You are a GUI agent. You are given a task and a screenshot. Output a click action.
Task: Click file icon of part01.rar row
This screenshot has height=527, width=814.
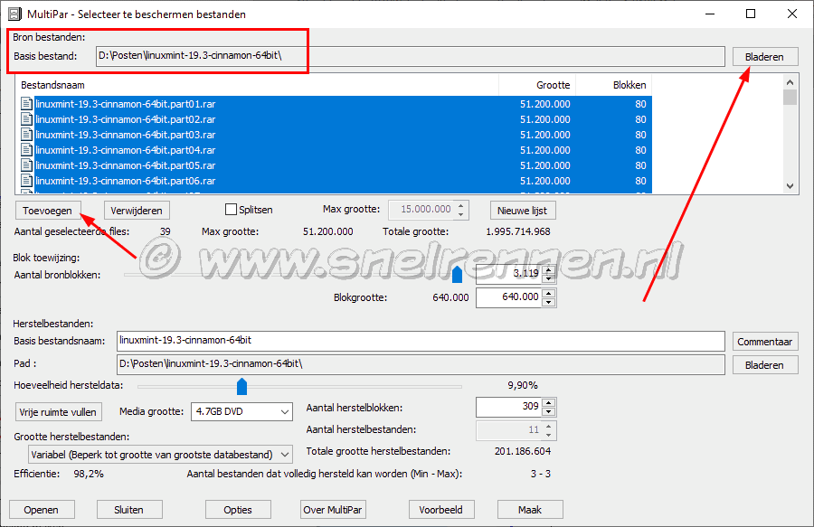pyautogui.click(x=26, y=104)
